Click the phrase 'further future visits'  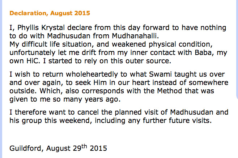click(176, 121)
